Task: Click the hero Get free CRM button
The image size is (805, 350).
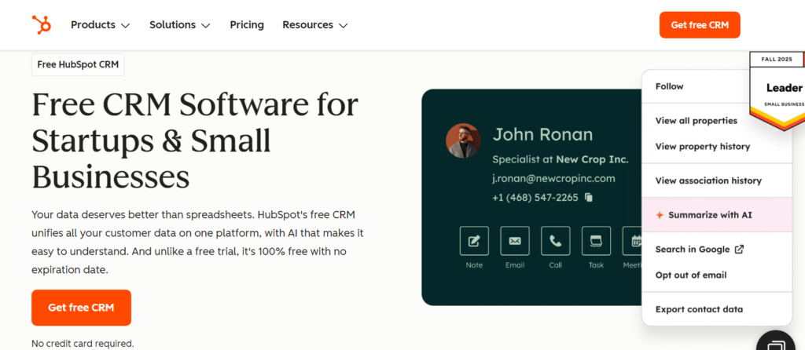Action: coord(81,308)
